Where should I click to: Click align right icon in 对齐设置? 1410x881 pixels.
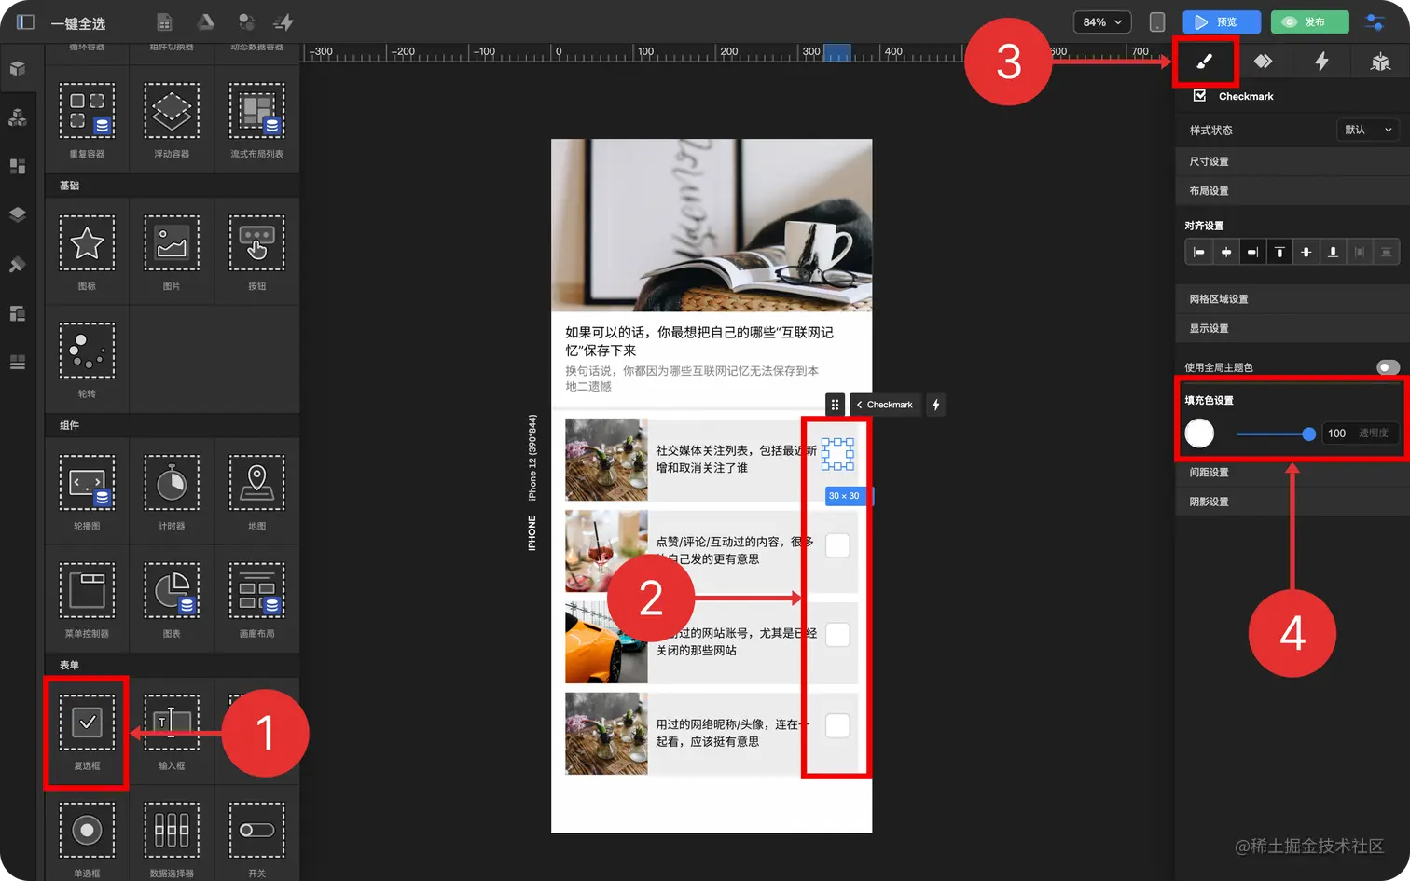[x=1252, y=253]
